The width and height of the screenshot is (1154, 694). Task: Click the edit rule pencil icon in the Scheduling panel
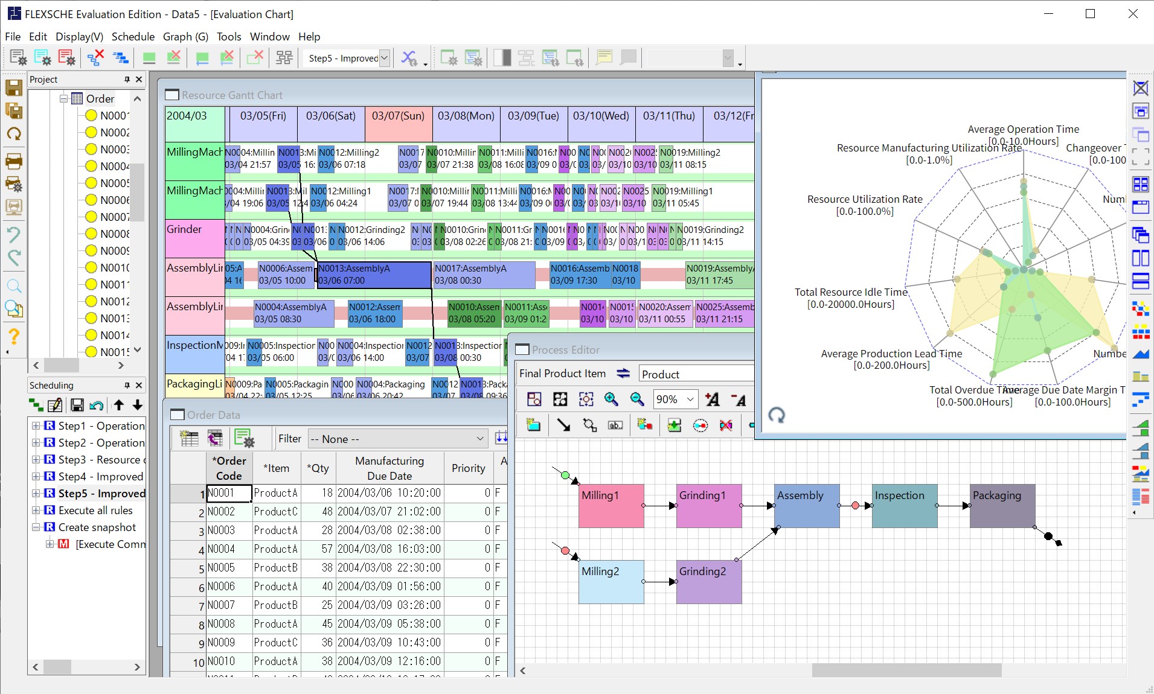[55, 405]
